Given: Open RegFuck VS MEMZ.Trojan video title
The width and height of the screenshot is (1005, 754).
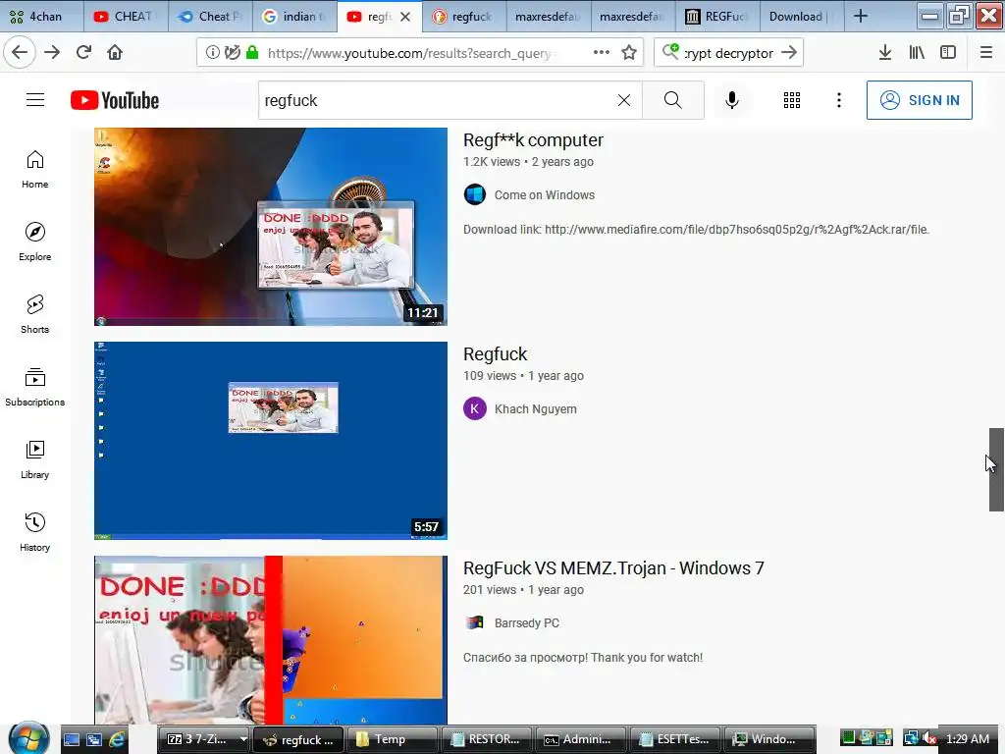Looking at the screenshot, I should [x=613, y=568].
